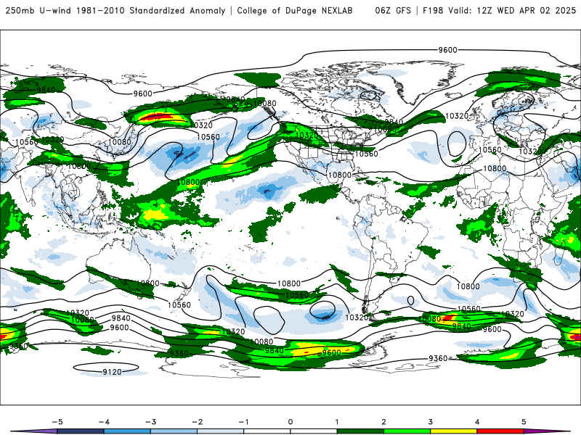
Task: Click the colorbar tick label '-4'
Action: click(x=104, y=422)
